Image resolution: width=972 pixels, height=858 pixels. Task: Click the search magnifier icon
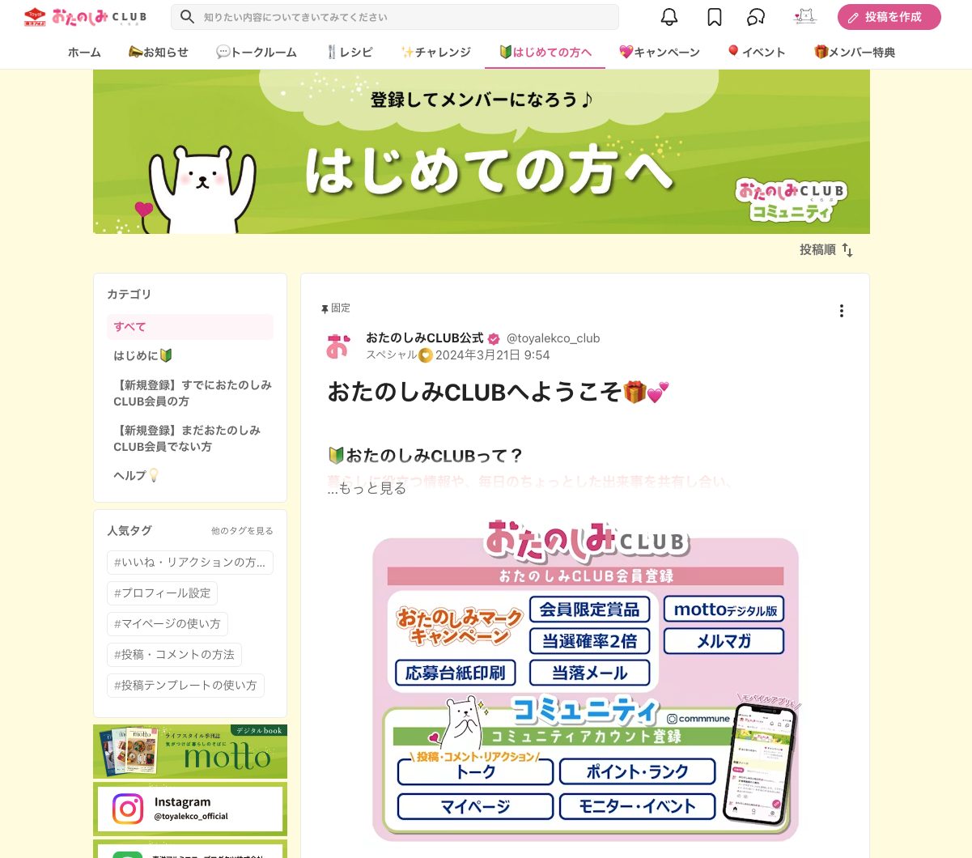[187, 16]
